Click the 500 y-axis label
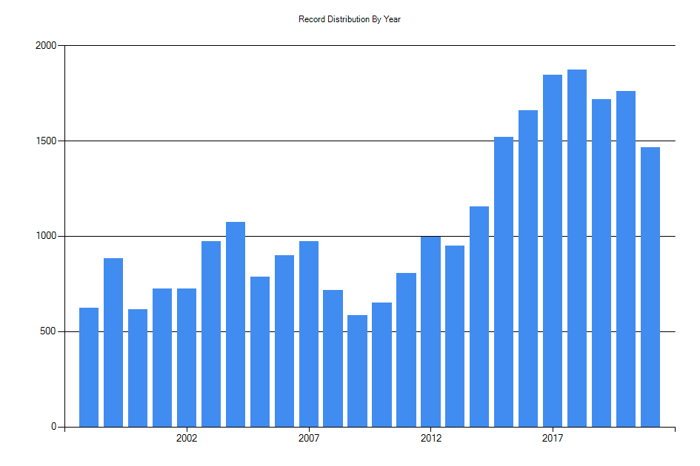This screenshot has height=466, width=700. point(49,330)
